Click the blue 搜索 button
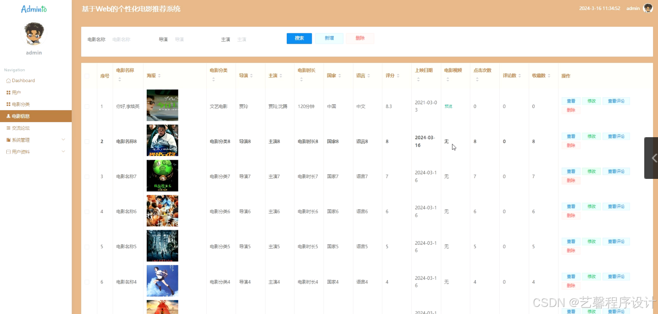 click(x=299, y=38)
